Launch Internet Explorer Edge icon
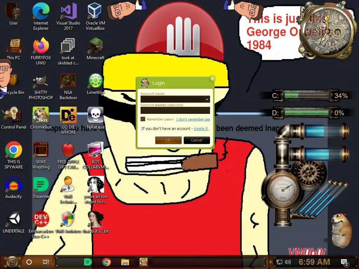359x269 pixels. point(41,16)
